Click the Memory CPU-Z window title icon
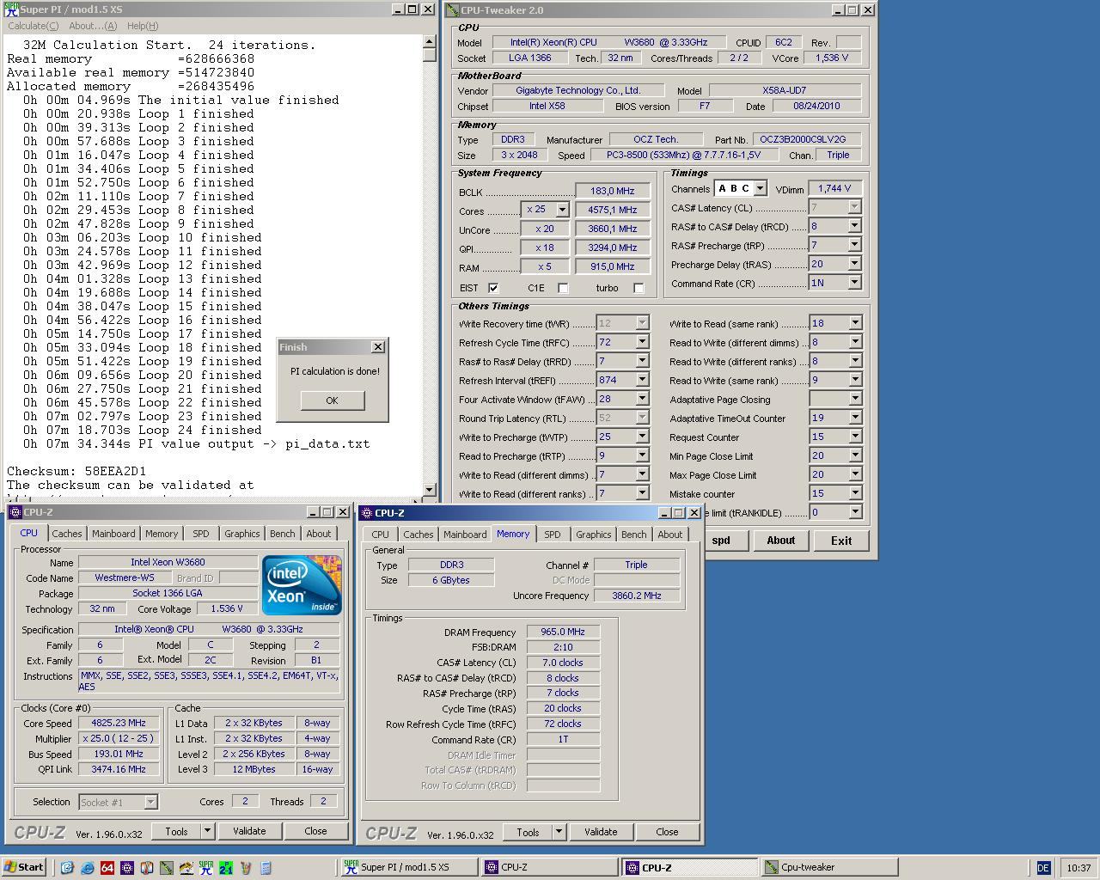This screenshot has width=1100, height=880. 366,513
